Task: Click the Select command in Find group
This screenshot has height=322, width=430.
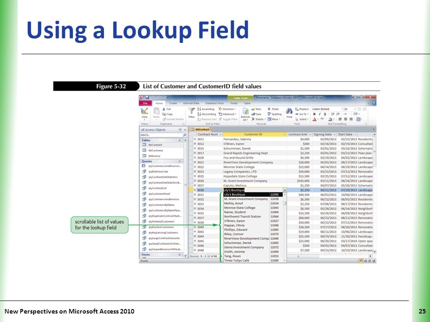Action: pos(301,119)
